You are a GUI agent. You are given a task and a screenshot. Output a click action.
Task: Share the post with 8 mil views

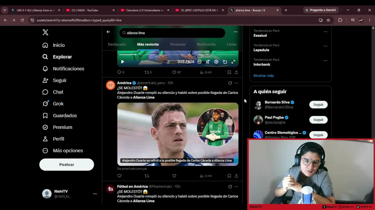point(236,72)
